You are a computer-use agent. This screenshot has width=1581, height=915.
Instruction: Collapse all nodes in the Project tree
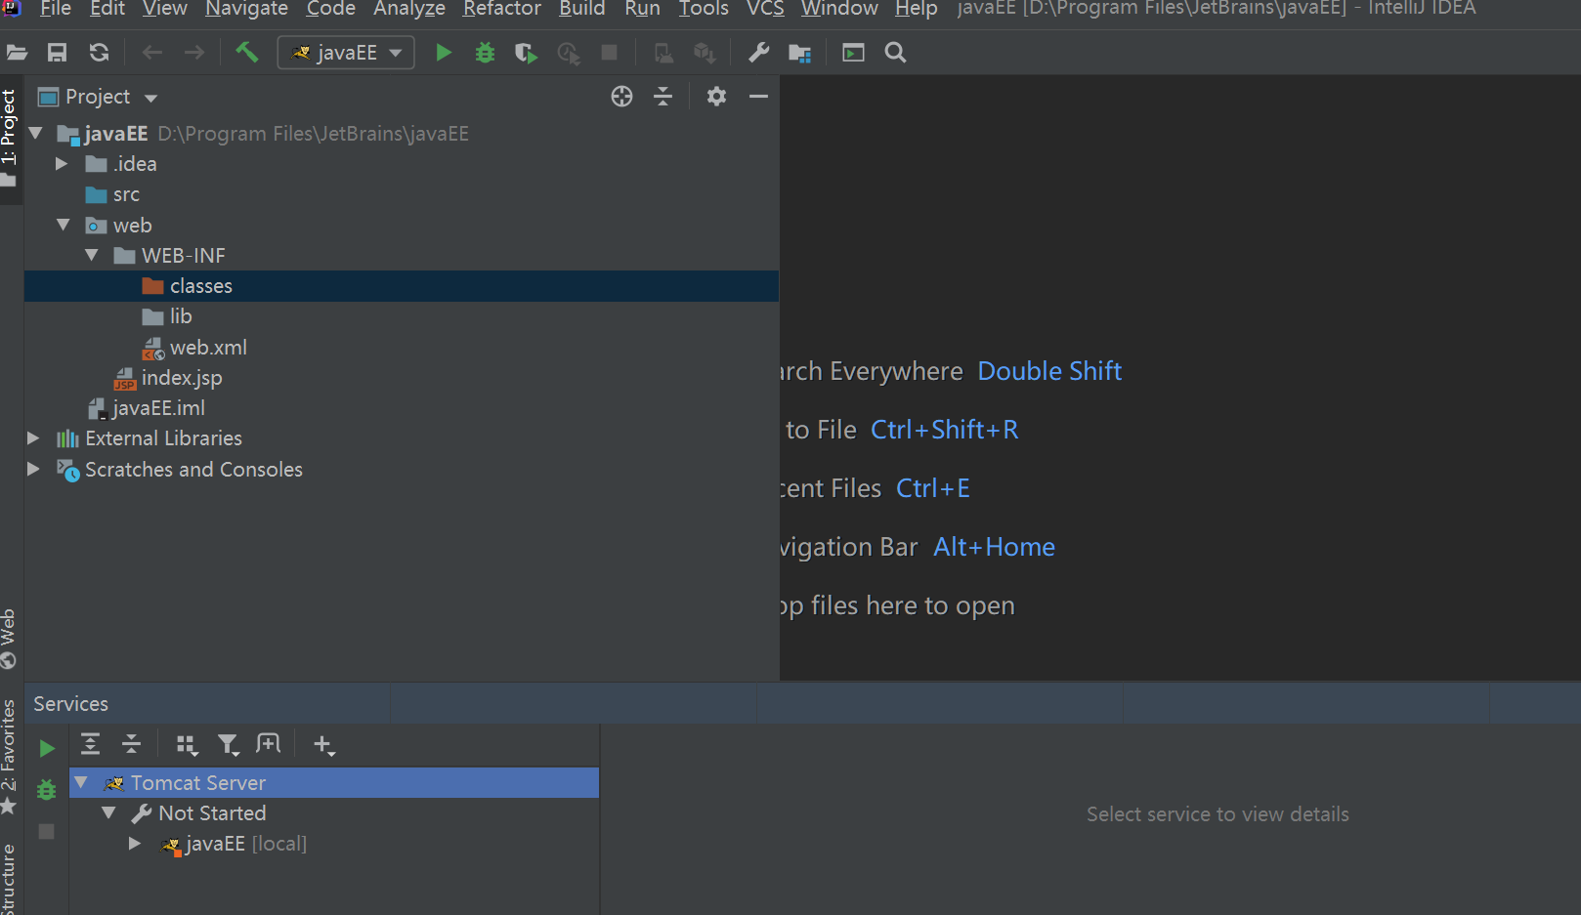click(x=662, y=96)
